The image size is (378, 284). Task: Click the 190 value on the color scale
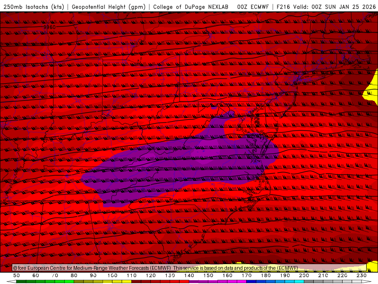(x=285, y=275)
